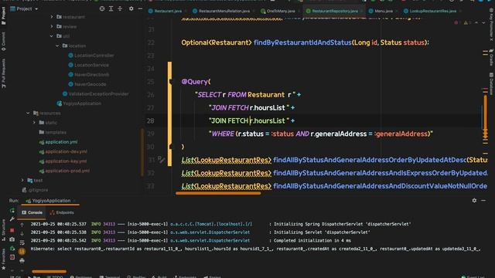Open YogiyoApplication class in tree
The image size is (495, 278).
[x=80, y=103]
